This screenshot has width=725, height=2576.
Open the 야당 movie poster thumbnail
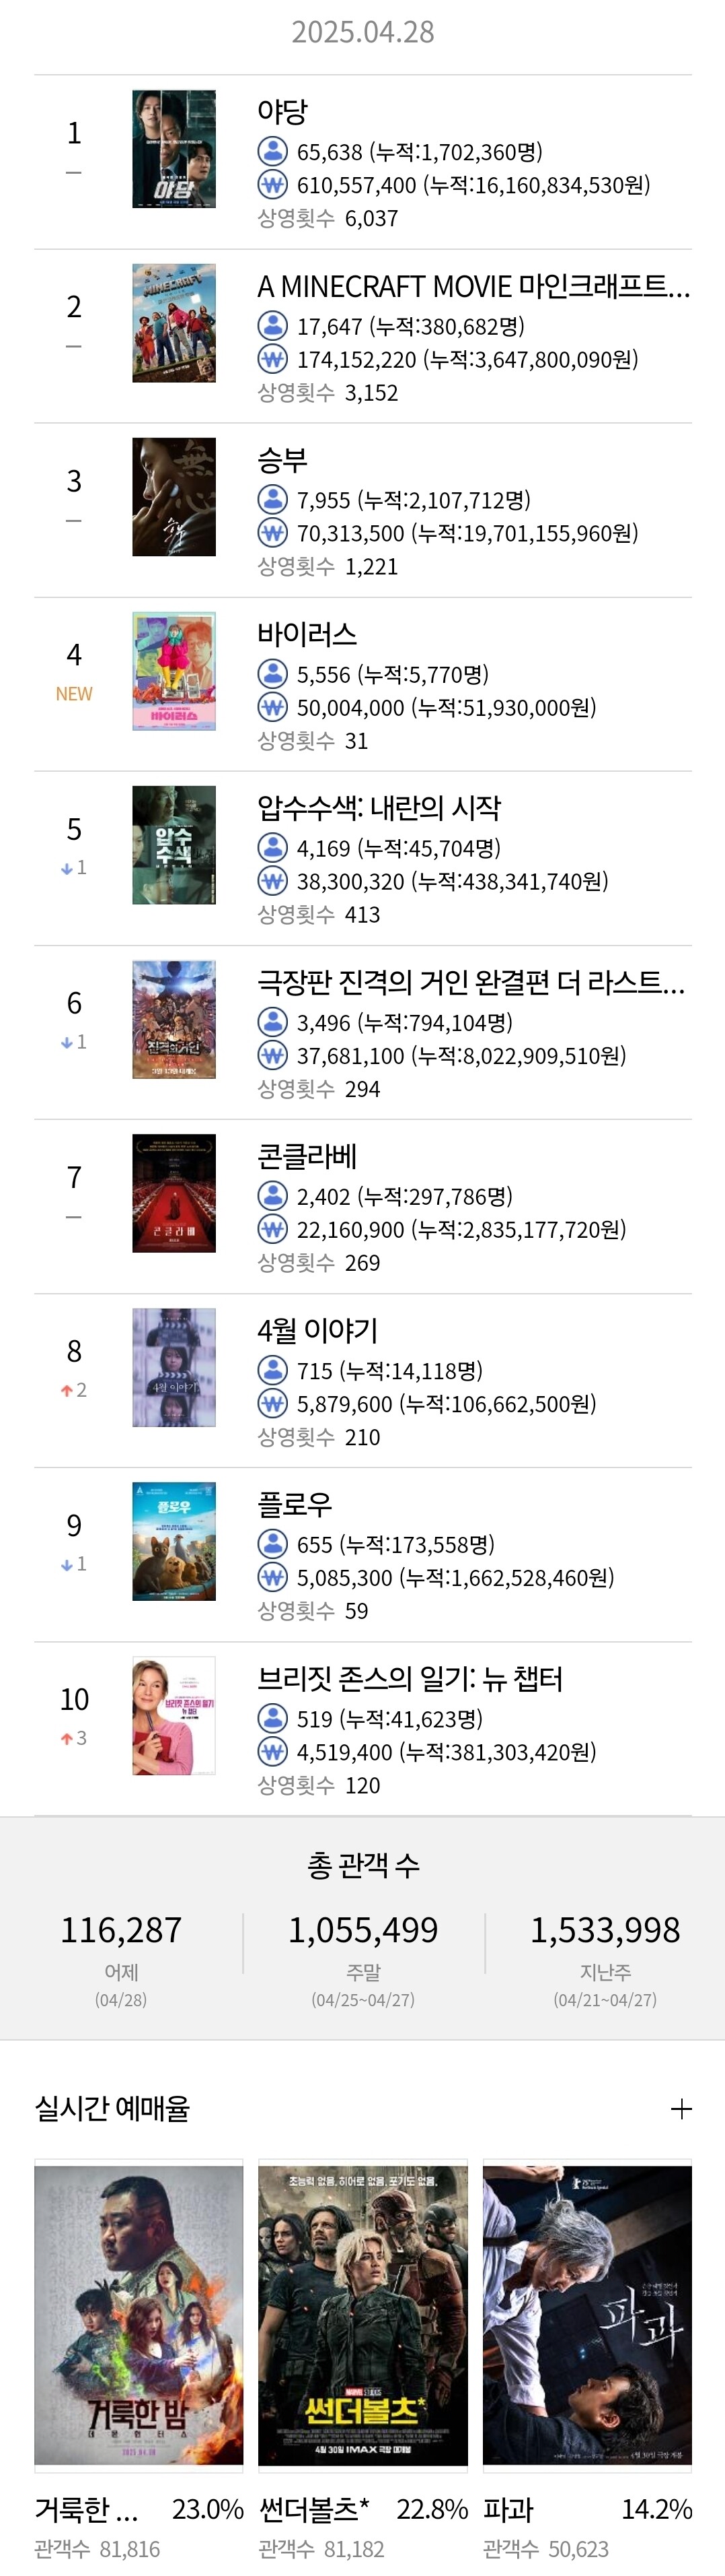point(174,149)
